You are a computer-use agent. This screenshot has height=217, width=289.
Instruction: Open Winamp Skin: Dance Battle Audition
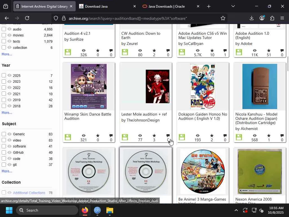88,116
